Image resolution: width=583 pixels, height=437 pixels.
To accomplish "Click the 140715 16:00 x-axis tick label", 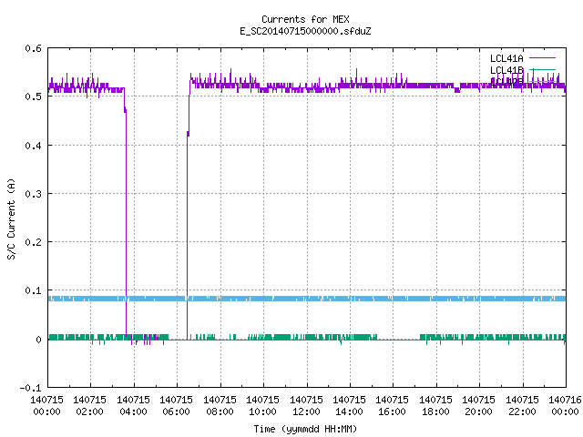I will (x=392, y=406).
